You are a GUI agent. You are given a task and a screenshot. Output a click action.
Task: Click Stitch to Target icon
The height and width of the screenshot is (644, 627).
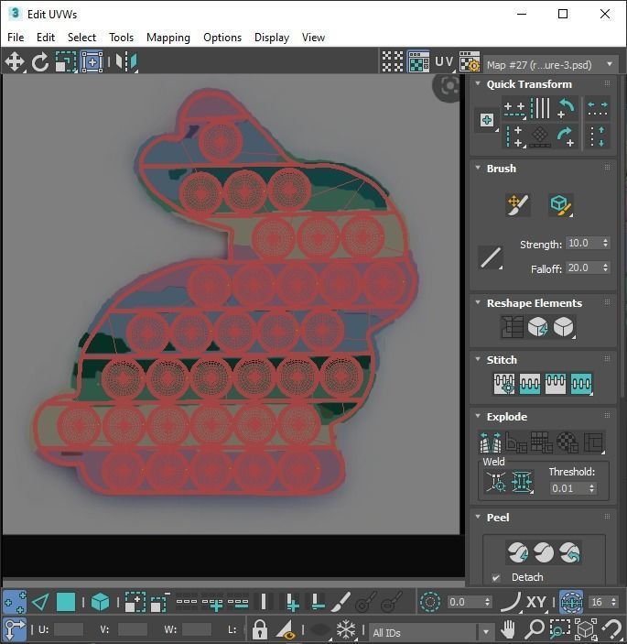504,384
